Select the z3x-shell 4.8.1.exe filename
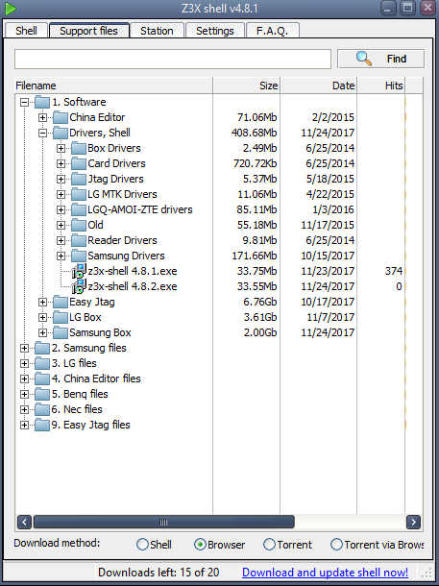 pos(133,271)
